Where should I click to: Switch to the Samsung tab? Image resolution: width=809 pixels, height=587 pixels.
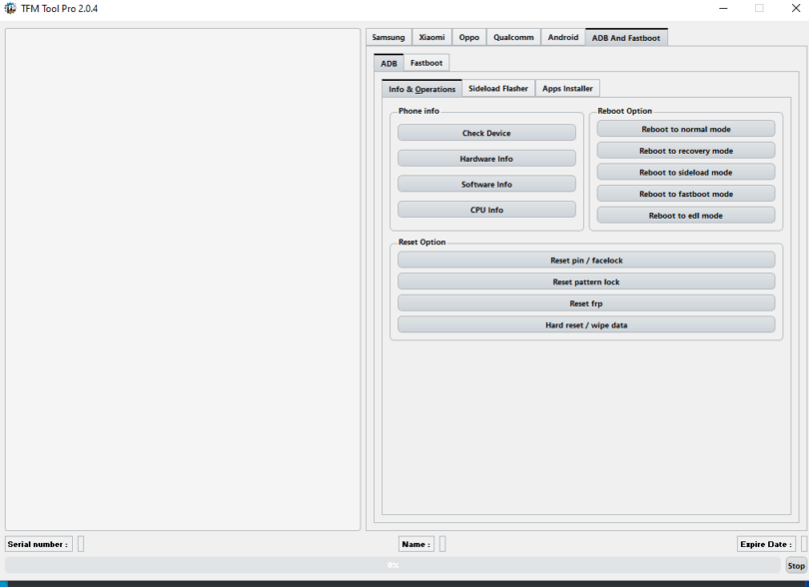[389, 37]
